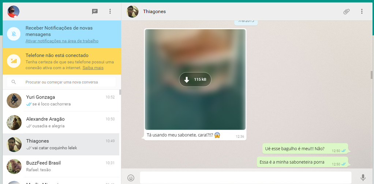Viewport: 374px width, 184px height.
Task: Click Ativar notificações na área de trabalho
Action: click(x=62, y=41)
